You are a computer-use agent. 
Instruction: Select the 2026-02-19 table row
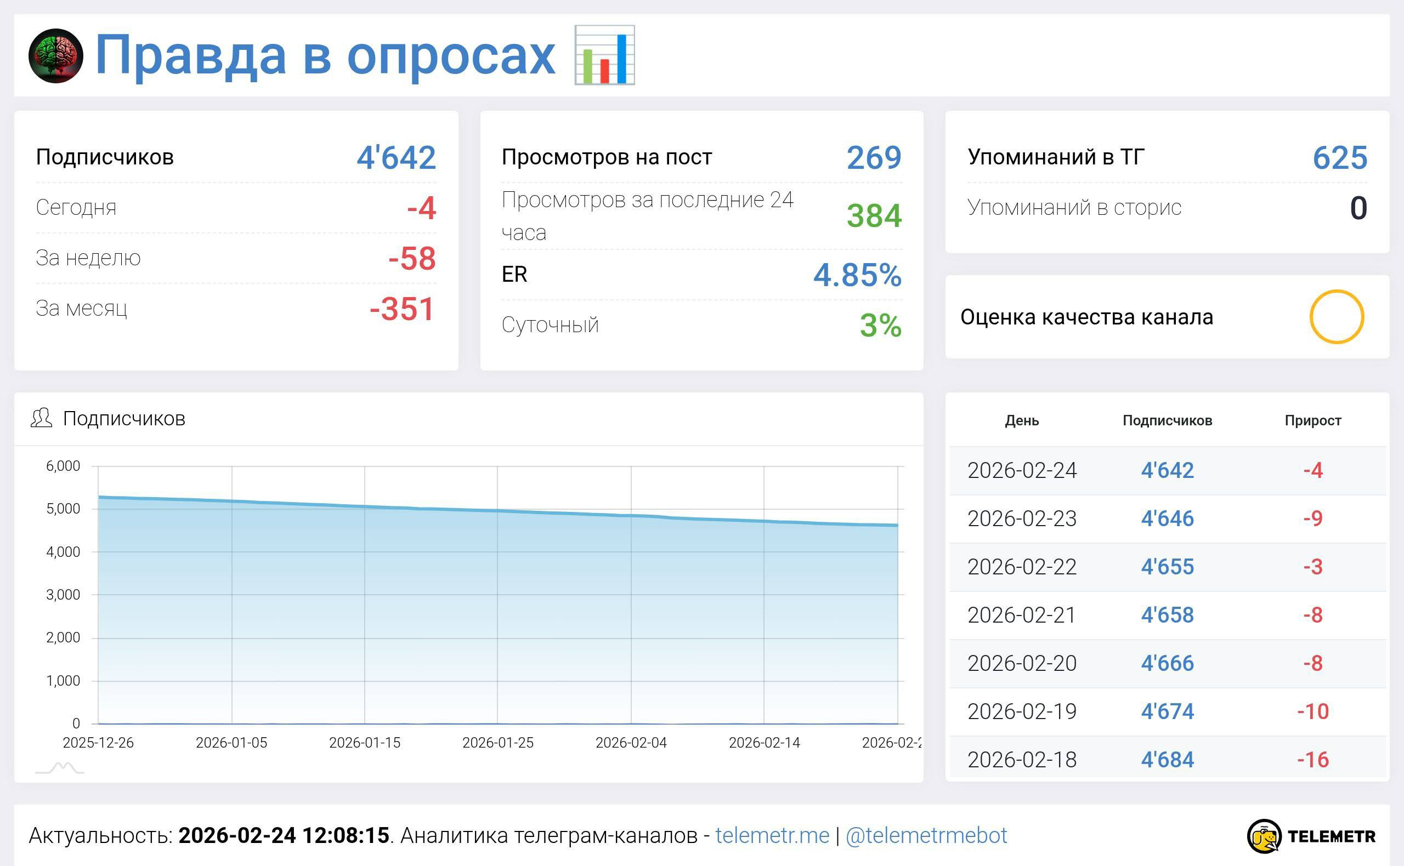pos(1167,711)
